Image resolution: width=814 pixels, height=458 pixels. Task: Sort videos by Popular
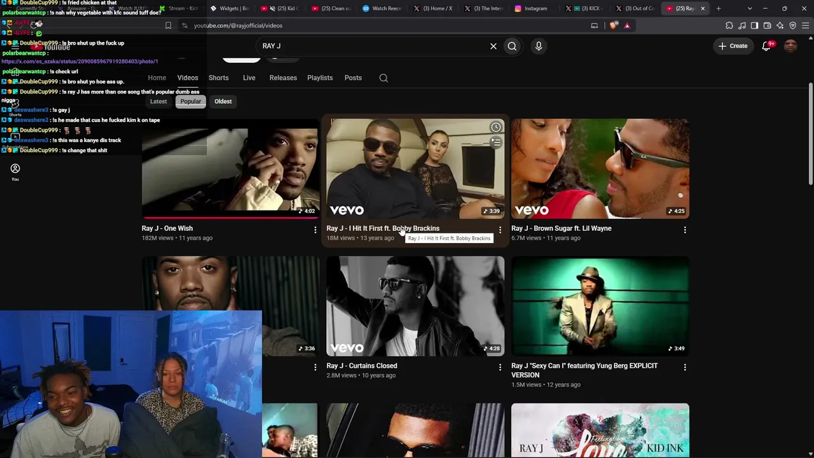tap(191, 101)
